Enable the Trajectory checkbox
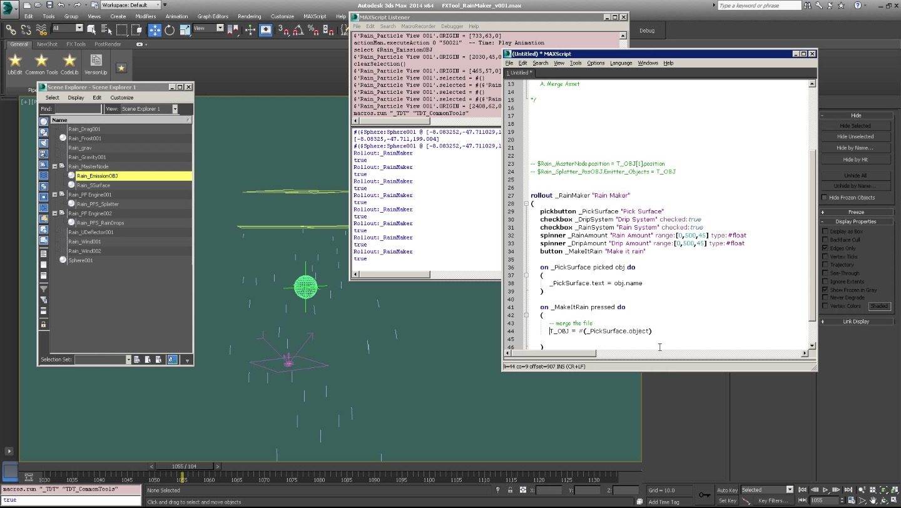The image size is (901, 508). coord(825,265)
